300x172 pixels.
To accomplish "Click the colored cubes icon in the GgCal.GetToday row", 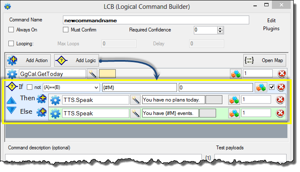I will point(236,74).
